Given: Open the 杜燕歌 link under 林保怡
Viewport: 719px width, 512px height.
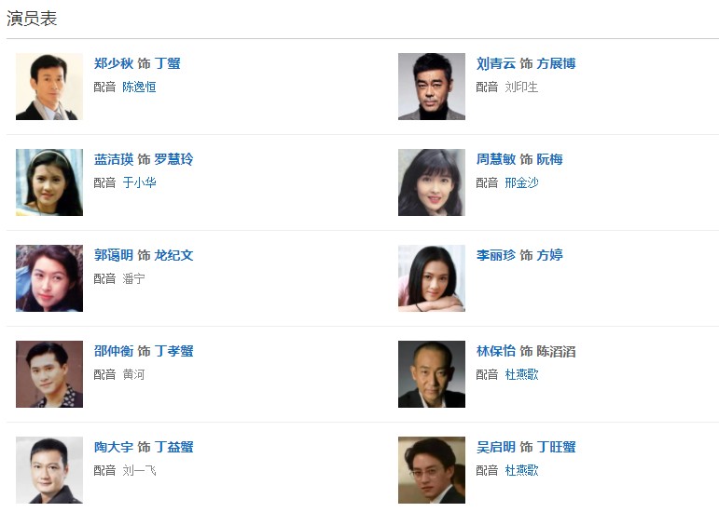Looking at the screenshot, I should 521,374.
